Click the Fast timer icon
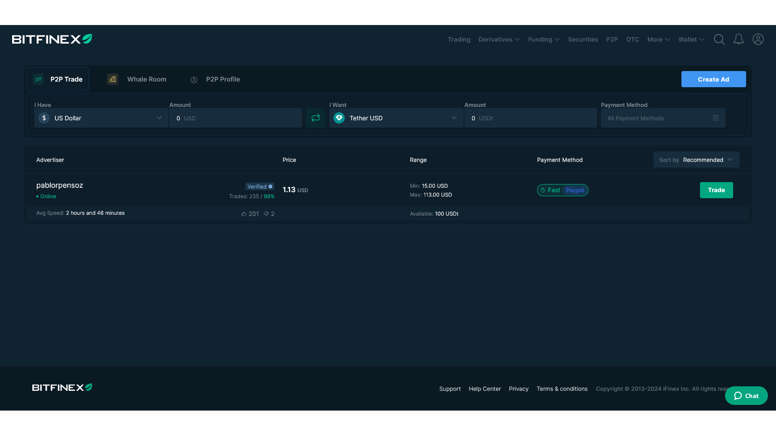Viewport: 776px width, 436px height. (543, 190)
